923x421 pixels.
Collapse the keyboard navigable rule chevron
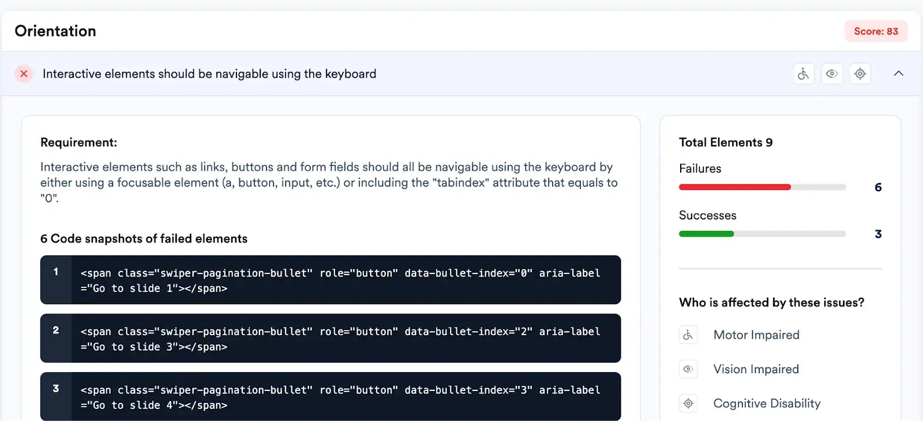[x=898, y=74]
